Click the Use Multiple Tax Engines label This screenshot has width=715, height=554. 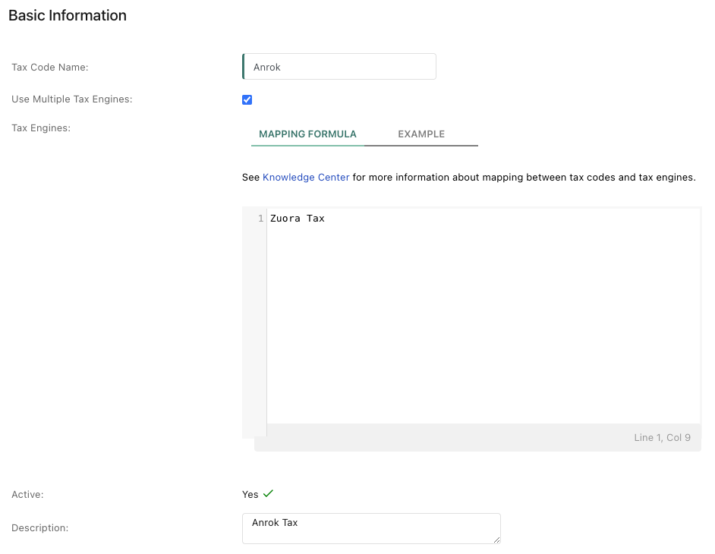[x=72, y=99]
